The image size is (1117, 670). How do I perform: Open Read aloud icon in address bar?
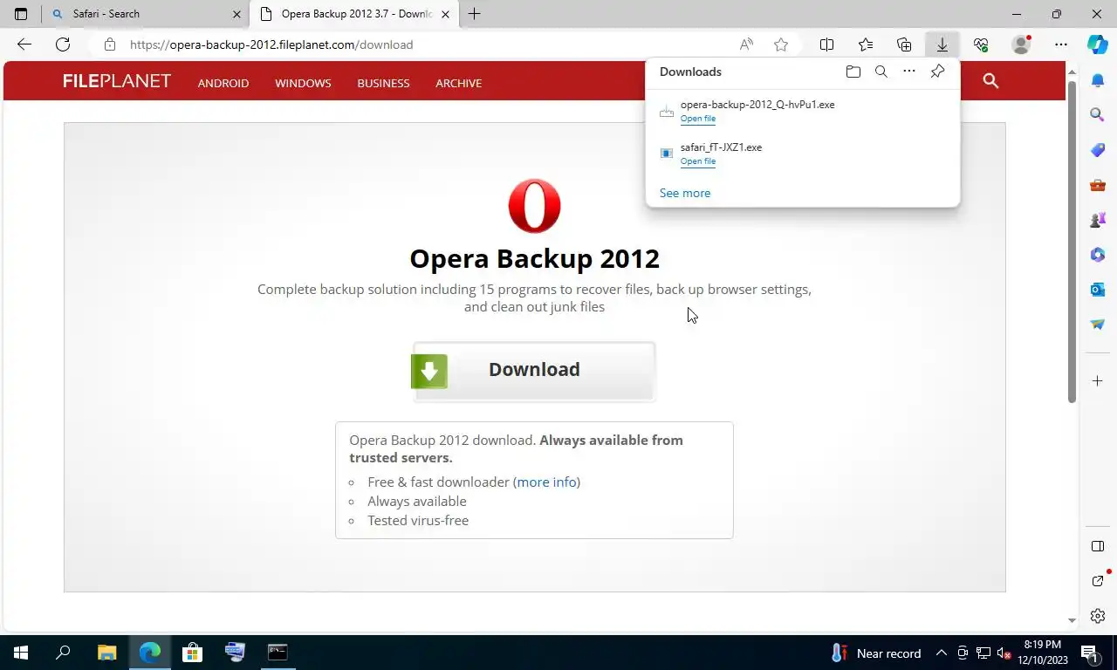(x=746, y=44)
